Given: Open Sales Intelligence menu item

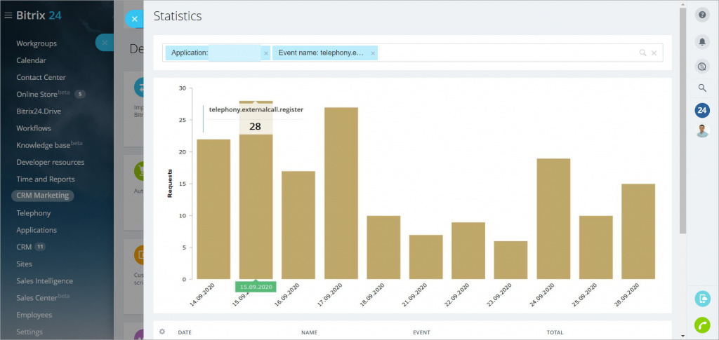Looking at the screenshot, I should point(44,280).
